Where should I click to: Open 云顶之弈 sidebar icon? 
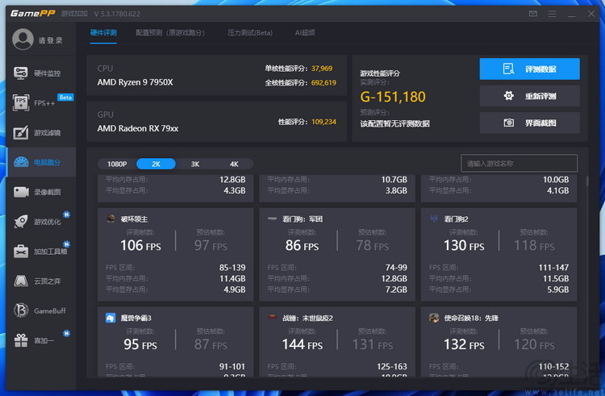tap(21, 281)
